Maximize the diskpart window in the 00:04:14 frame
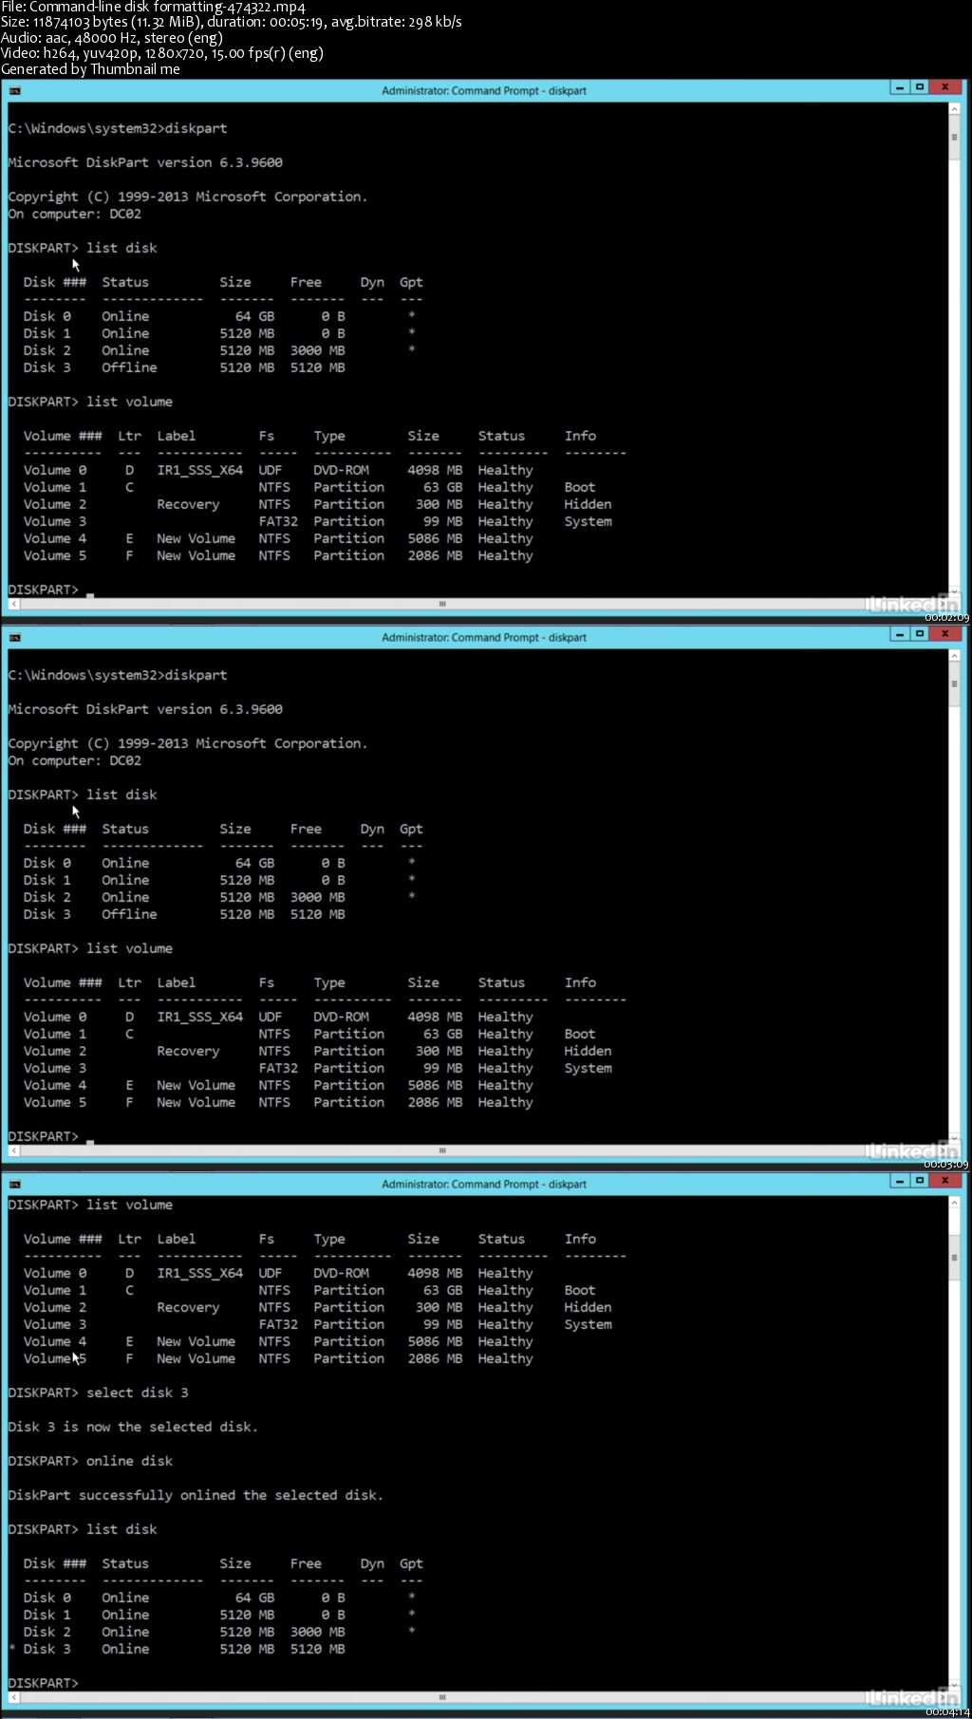The height and width of the screenshot is (1719, 972). point(919,1181)
